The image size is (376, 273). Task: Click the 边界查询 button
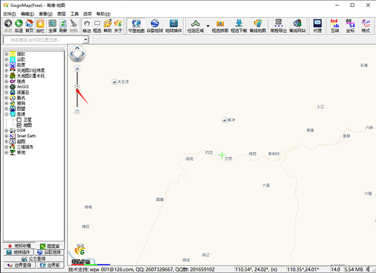[19, 265]
